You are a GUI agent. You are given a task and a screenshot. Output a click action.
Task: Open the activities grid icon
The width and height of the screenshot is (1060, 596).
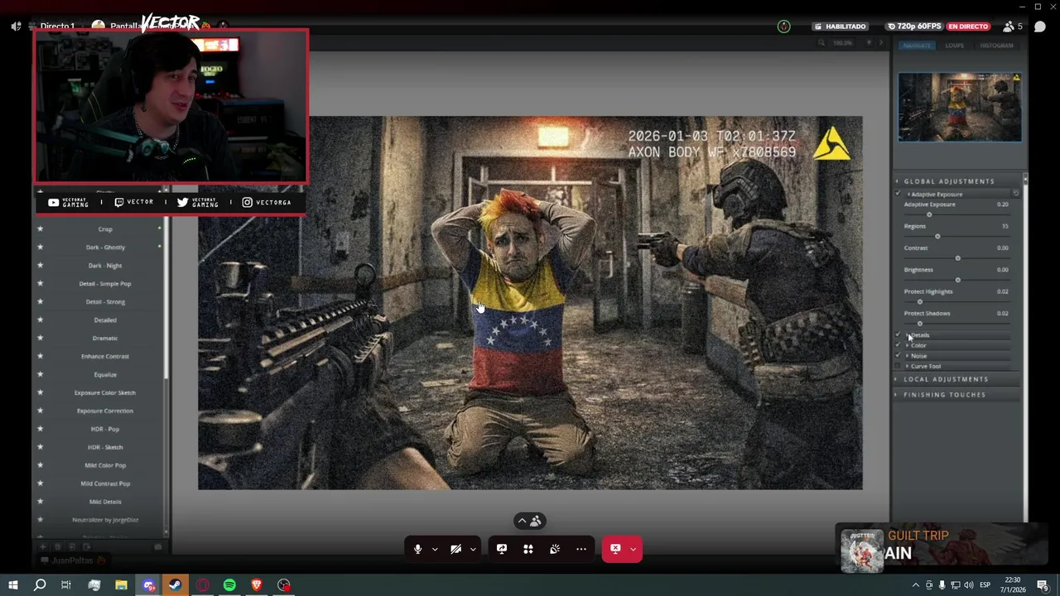(x=528, y=549)
